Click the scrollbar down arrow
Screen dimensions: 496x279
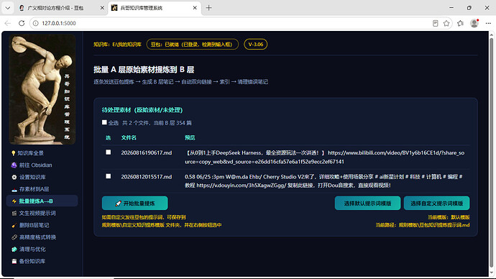coord(492,273)
